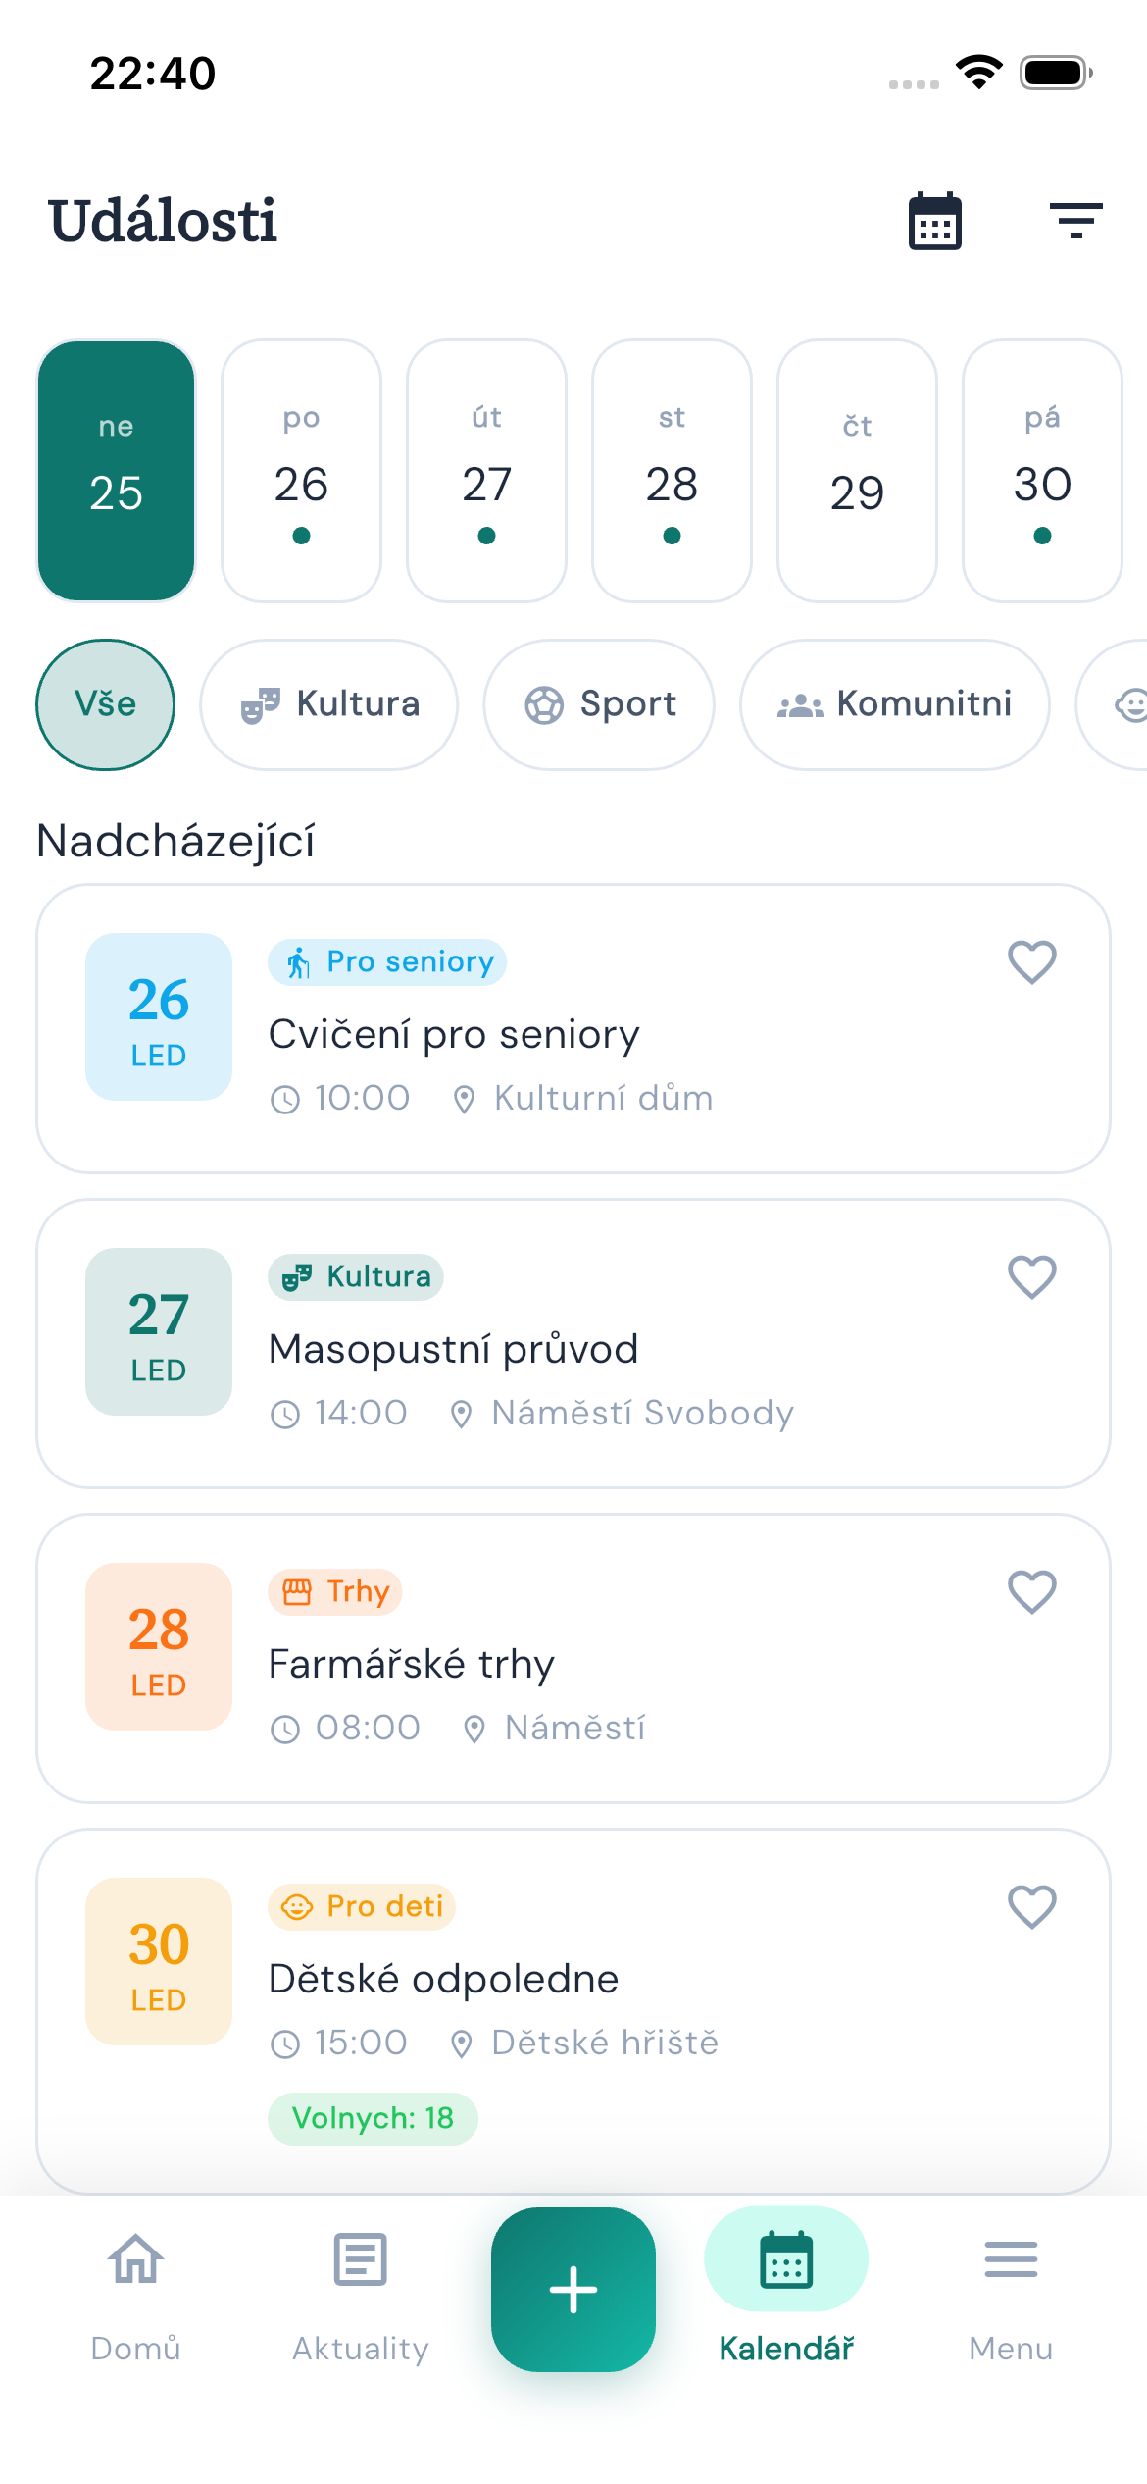Screen dimensions: 1147x2484
Task: Tap the plus button to add an event
Action: tap(573, 2290)
